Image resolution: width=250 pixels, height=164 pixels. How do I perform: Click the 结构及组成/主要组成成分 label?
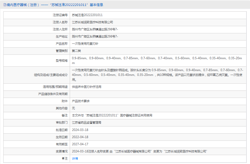(x=51, y=75)
